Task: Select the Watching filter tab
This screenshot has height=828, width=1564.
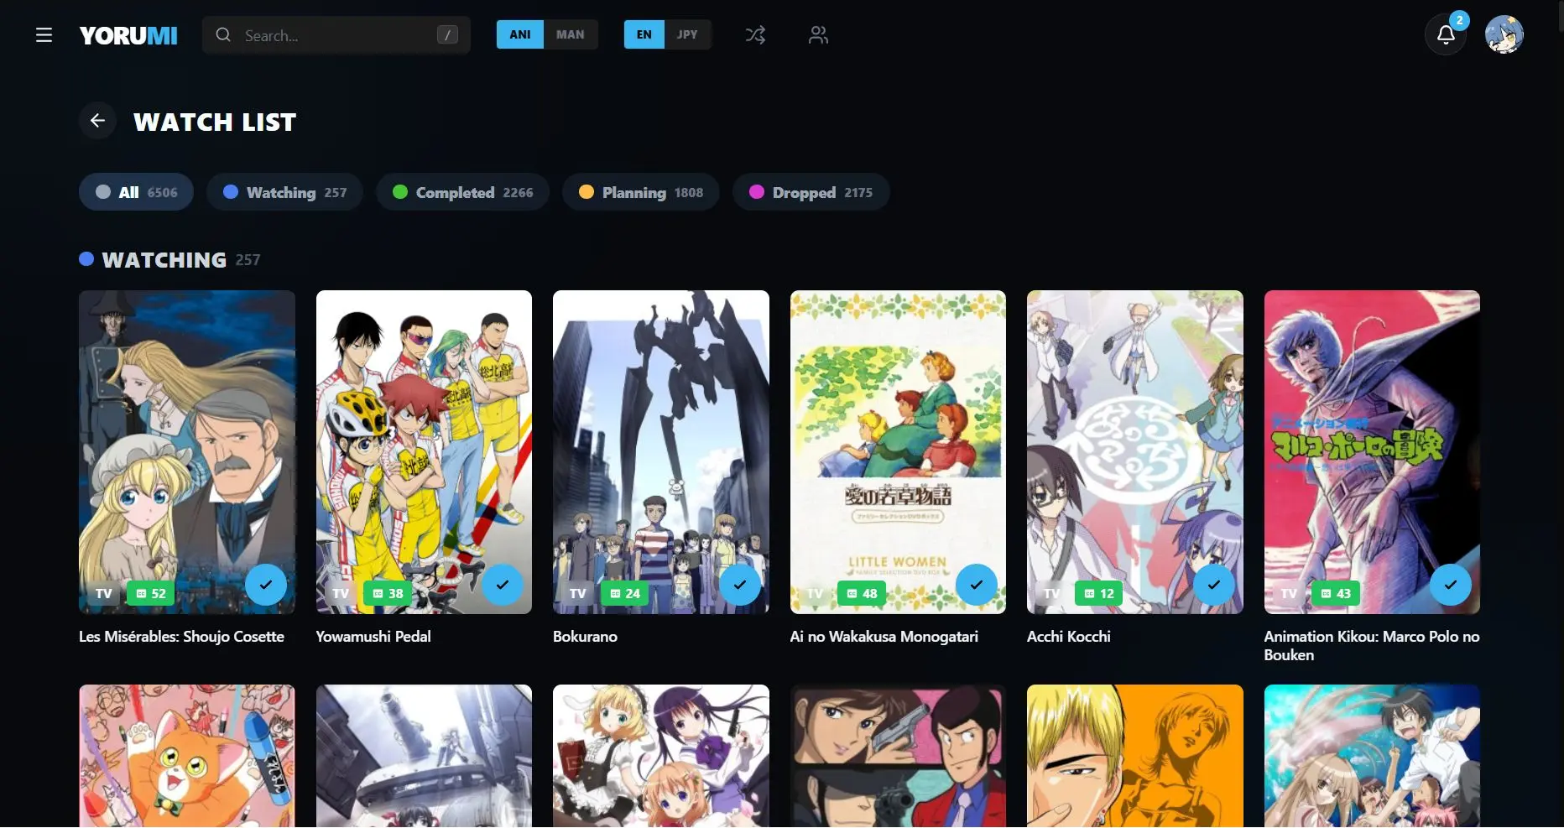Action: click(x=284, y=192)
